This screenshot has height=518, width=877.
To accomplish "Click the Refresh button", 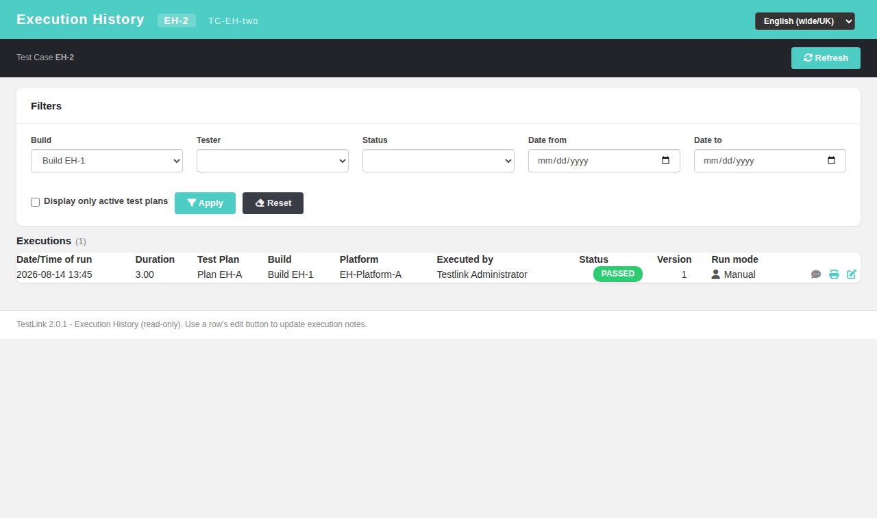I will click(826, 58).
